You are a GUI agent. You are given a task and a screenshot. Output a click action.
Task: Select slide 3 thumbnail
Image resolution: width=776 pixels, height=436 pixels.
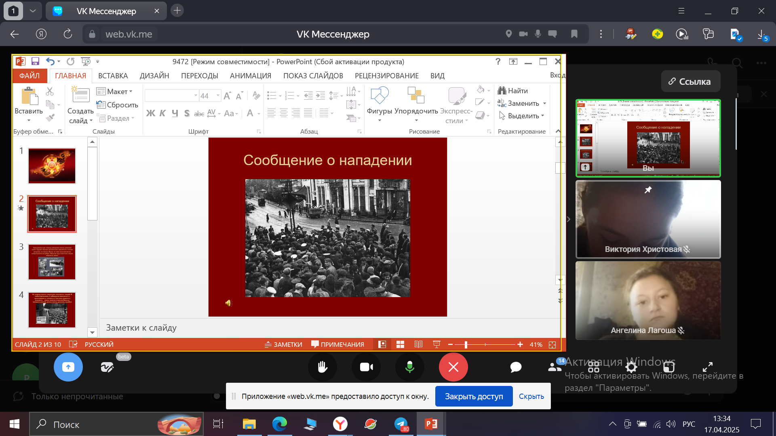point(52,262)
